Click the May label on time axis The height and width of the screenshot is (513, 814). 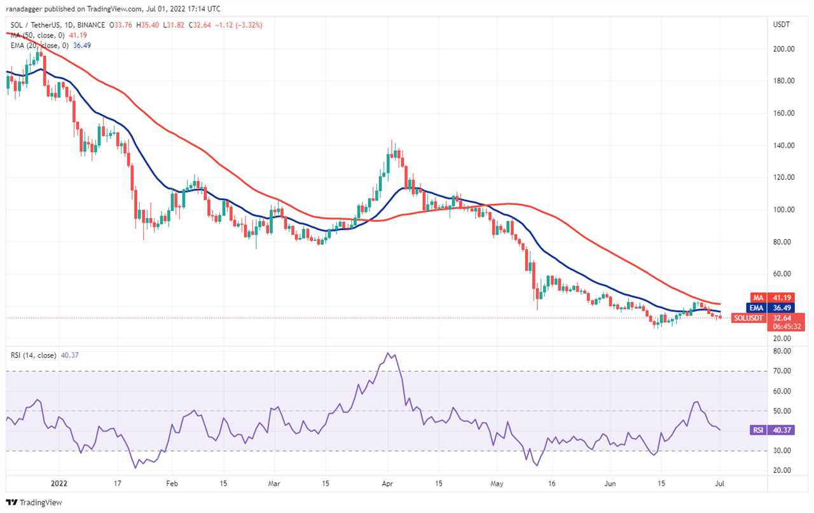click(497, 483)
